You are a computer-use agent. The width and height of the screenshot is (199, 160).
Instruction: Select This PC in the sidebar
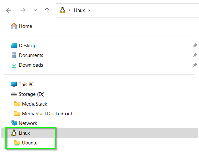[x=26, y=85]
